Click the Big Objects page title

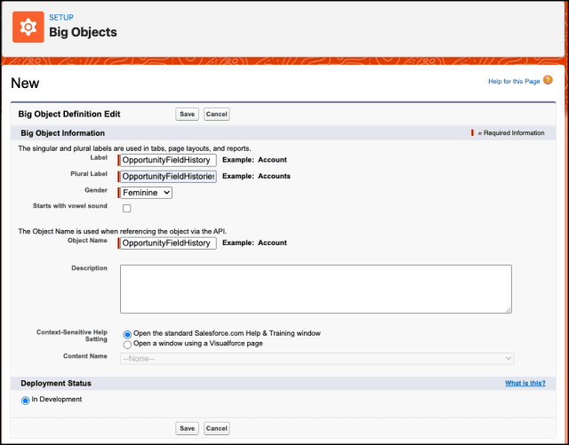click(83, 33)
